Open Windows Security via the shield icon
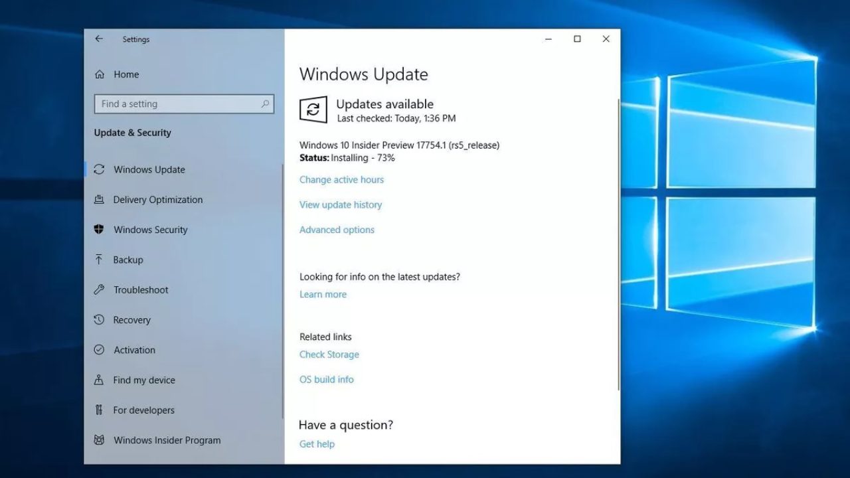Image resolution: width=850 pixels, height=478 pixels. point(99,230)
